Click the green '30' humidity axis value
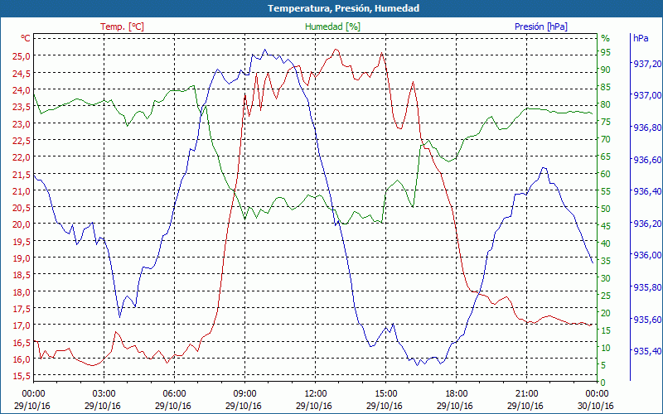 coord(606,278)
